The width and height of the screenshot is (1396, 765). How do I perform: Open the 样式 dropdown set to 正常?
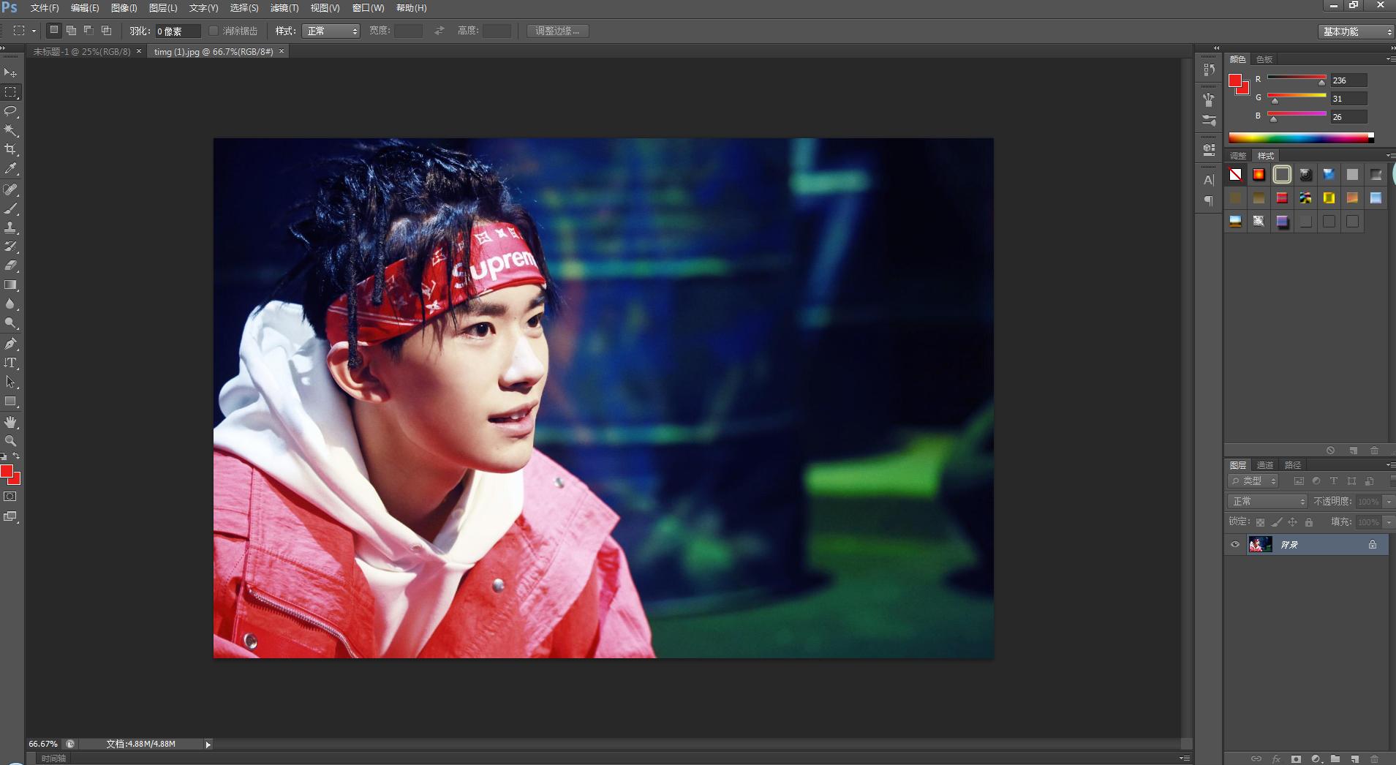pos(332,31)
